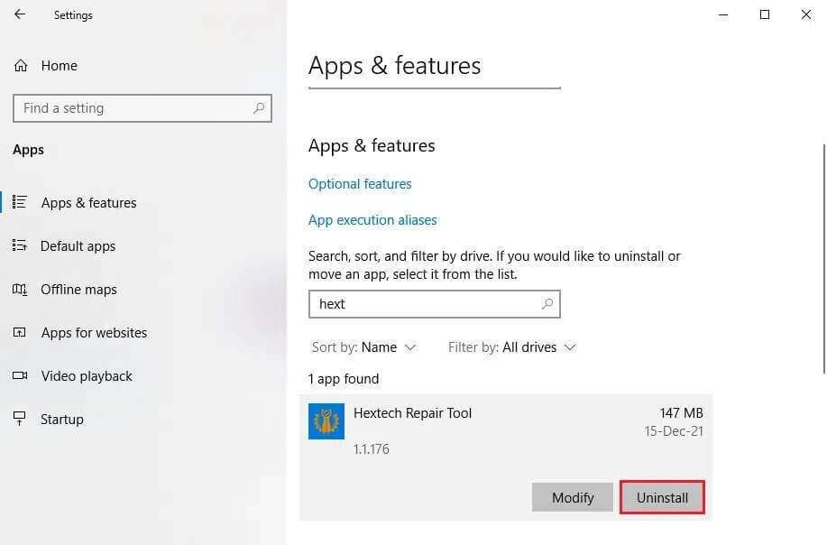
Task: Click the Default apps icon
Action: [x=20, y=245]
